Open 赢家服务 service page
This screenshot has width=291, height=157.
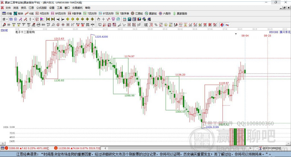coord(180,14)
